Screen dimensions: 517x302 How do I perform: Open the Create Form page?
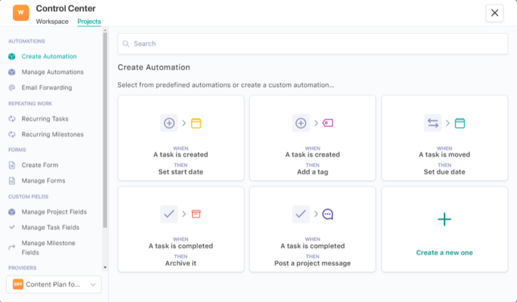point(40,165)
